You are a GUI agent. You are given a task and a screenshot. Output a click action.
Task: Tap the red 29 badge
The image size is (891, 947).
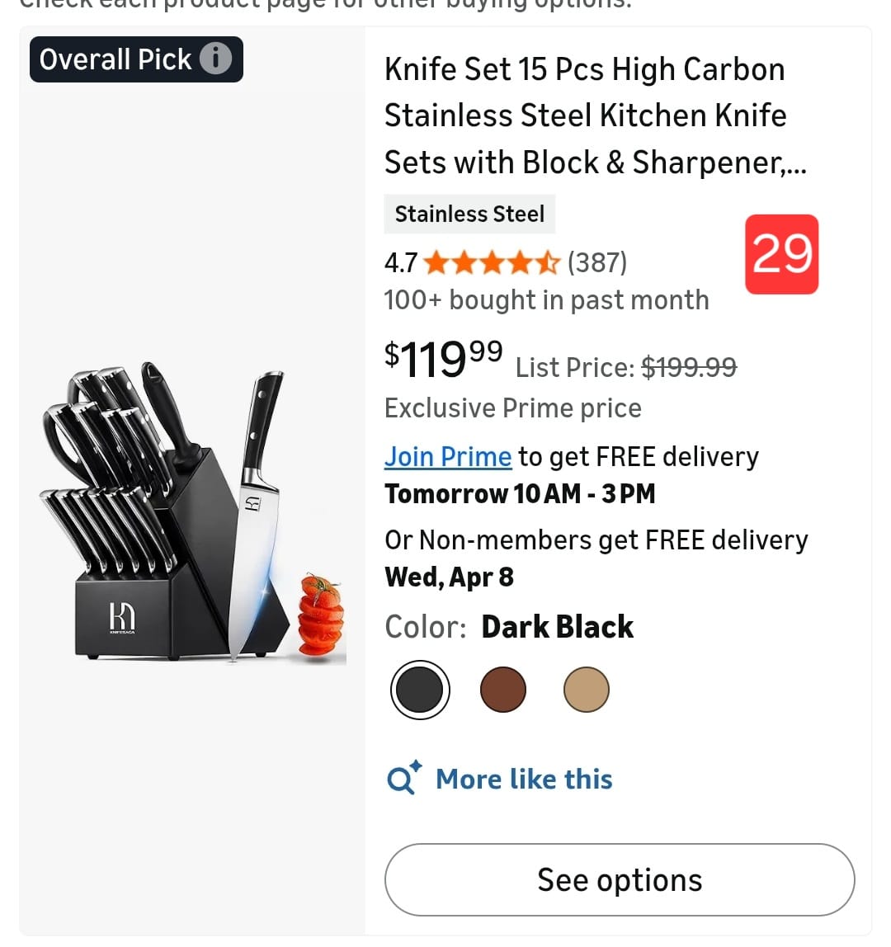[781, 254]
